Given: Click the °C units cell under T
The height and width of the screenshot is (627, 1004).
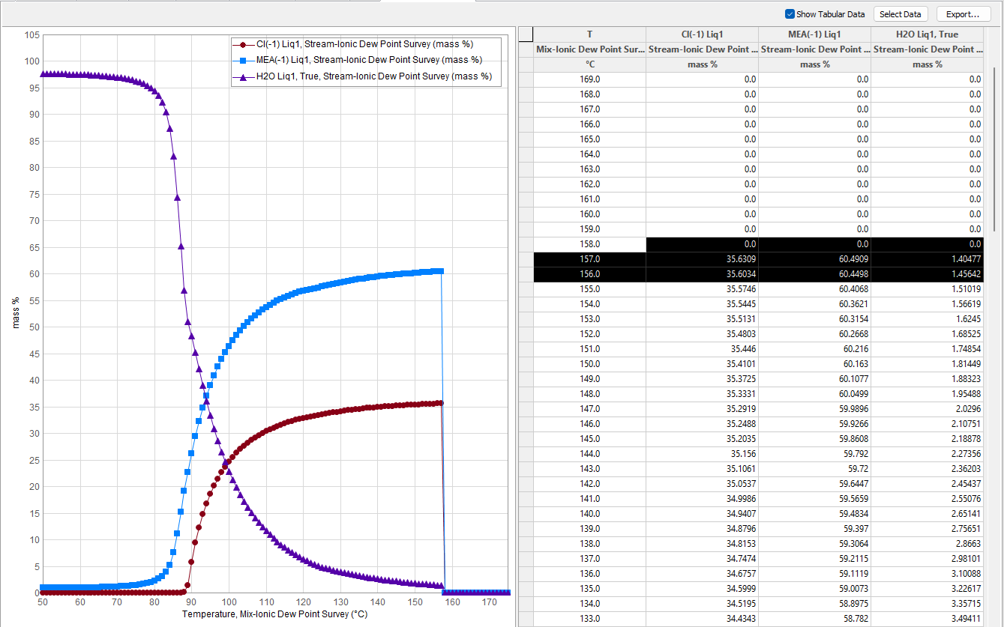Looking at the screenshot, I should (589, 64).
